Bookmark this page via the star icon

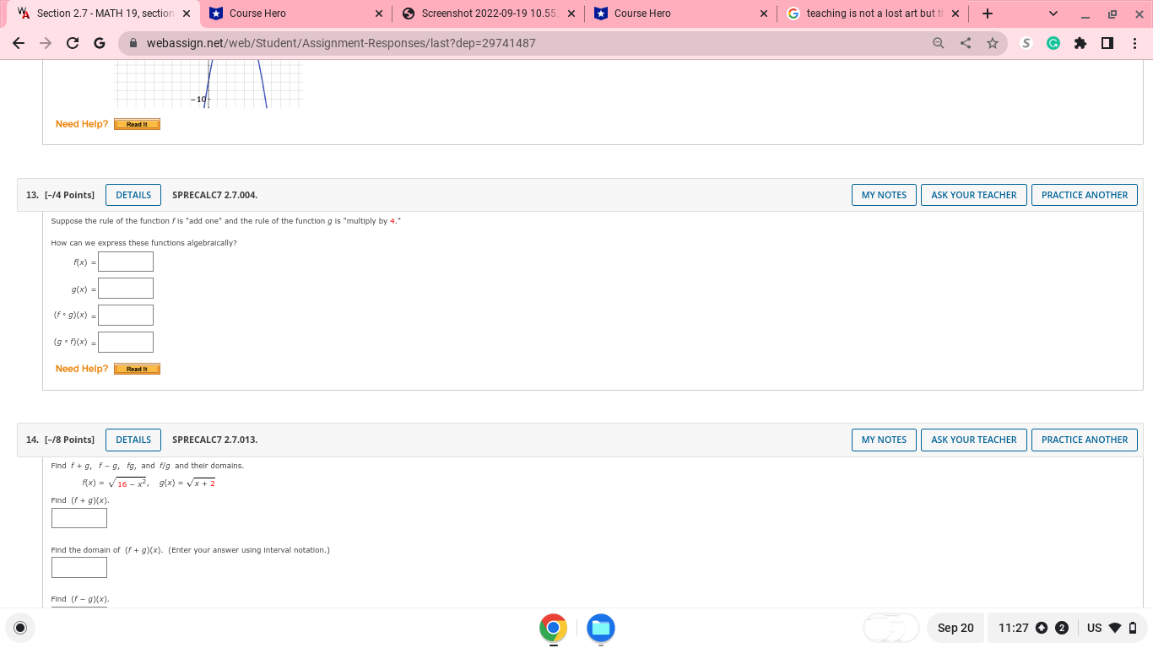click(x=993, y=42)
